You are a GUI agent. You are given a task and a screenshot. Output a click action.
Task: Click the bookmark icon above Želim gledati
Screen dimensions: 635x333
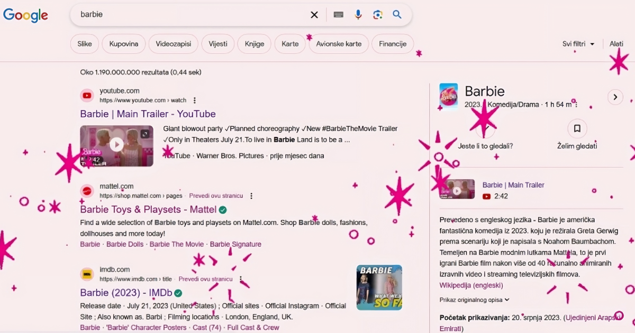click(577, 128)
